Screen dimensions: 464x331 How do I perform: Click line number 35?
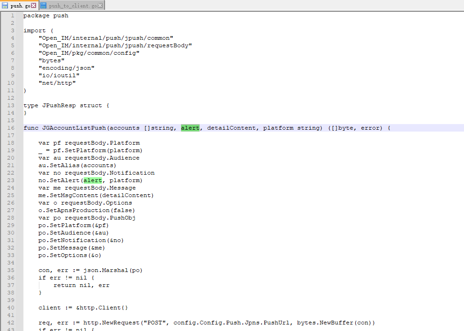(12, 270)
